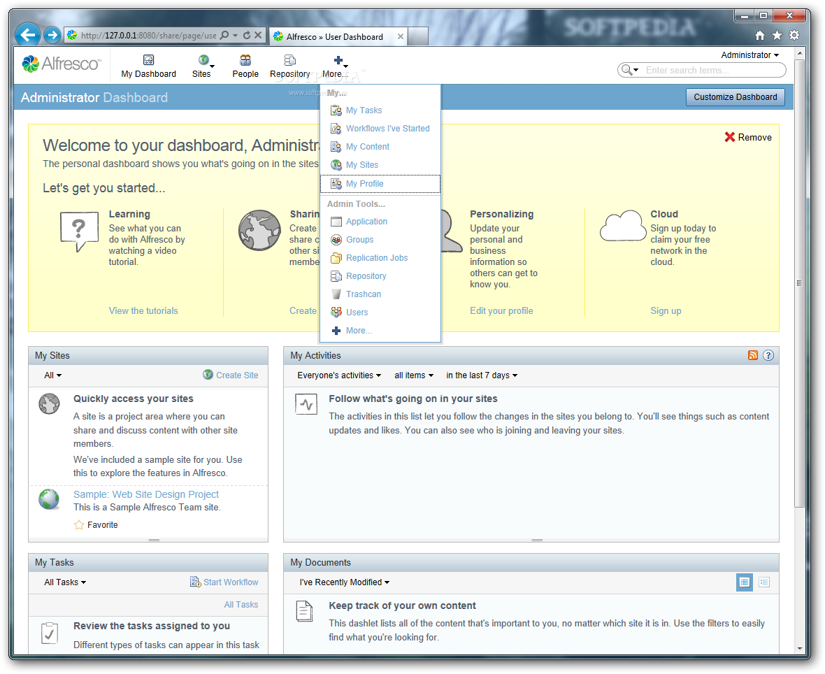Close the Alfresco User Dashboard tab
The width and height of the screenshot is (825, 674).
click(x=401, y=36)
